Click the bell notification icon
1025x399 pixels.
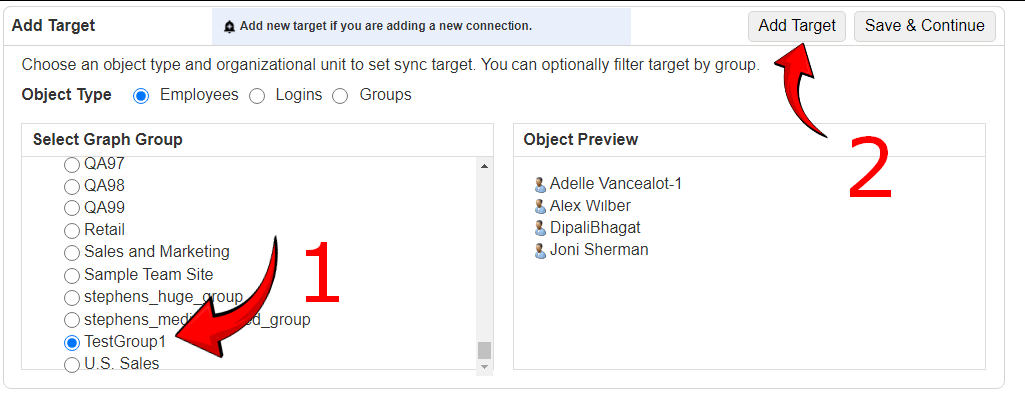click(229, 27)
